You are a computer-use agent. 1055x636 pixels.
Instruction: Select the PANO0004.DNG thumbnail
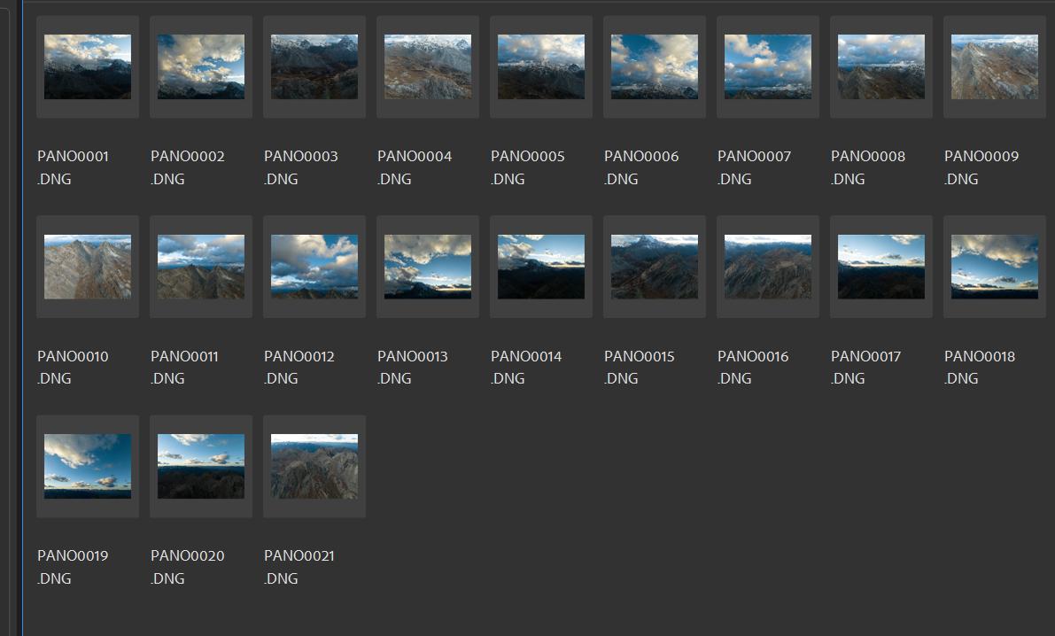(x=427, y=66)
